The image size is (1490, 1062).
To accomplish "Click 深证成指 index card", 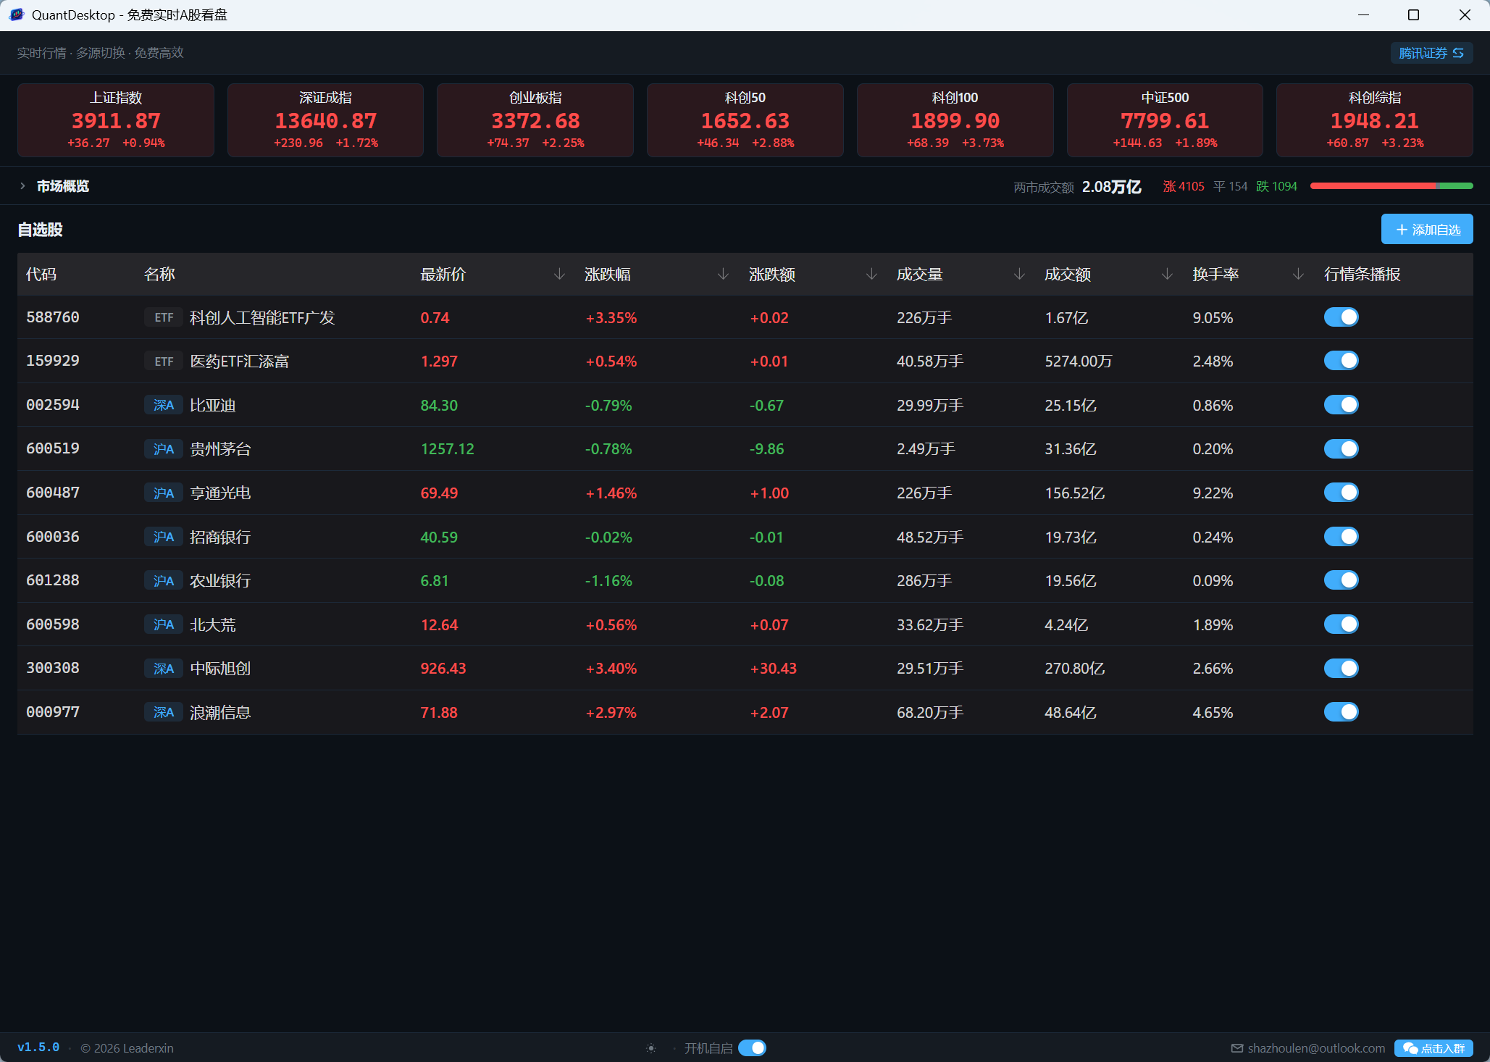I will click(325, 120).
